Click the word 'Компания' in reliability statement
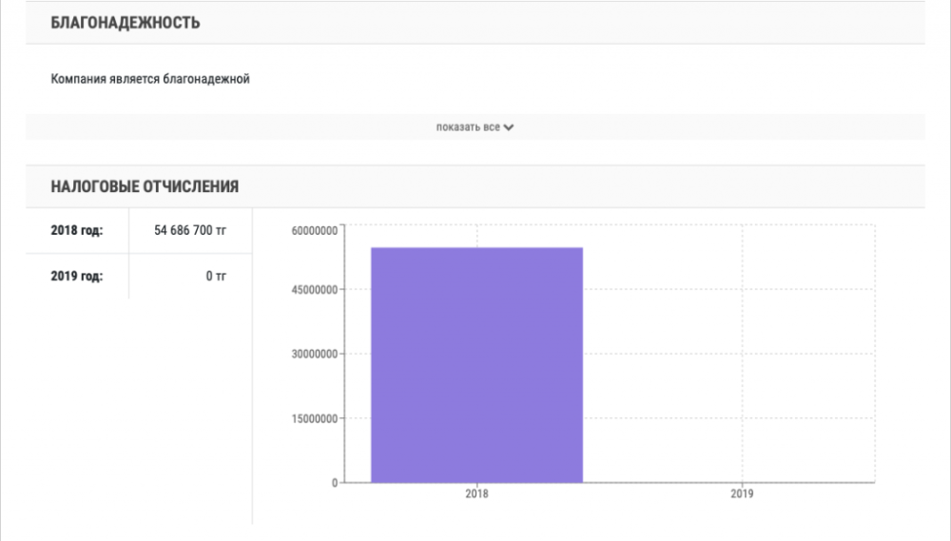The image size is (951, 541). (77, 80)
